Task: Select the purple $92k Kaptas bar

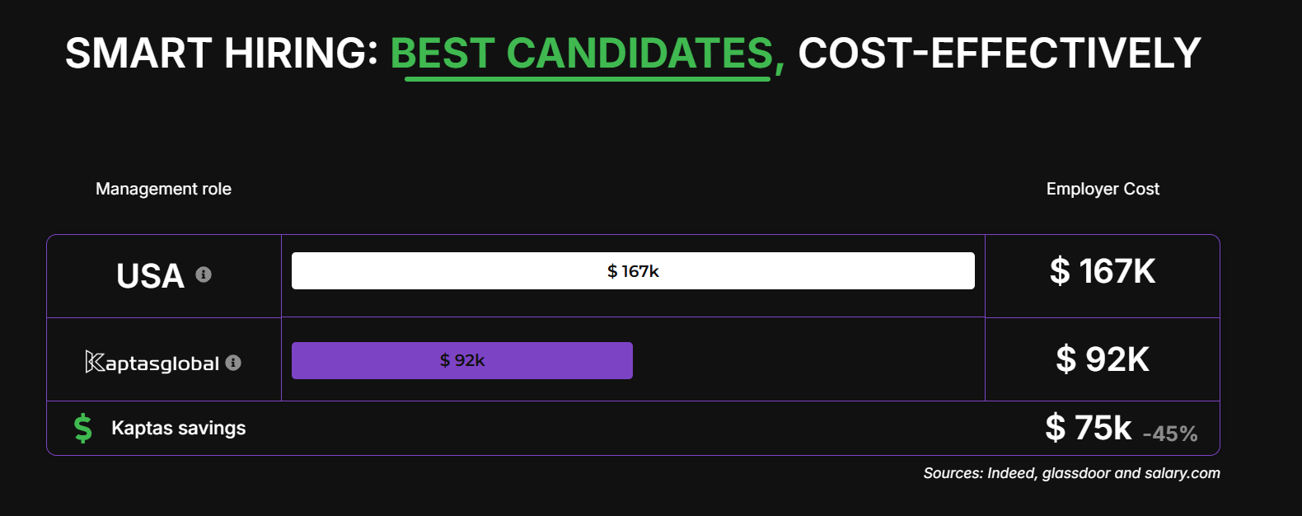Action: [x=461, y=360]
